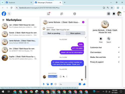The height and width of the screenshot is (94, 125).
Task: Open the emoji picker in the message box
Action: tap(80, 84)
